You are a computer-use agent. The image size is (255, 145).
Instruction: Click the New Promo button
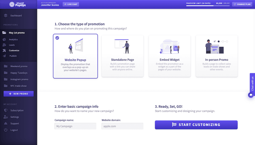[18, 94]
